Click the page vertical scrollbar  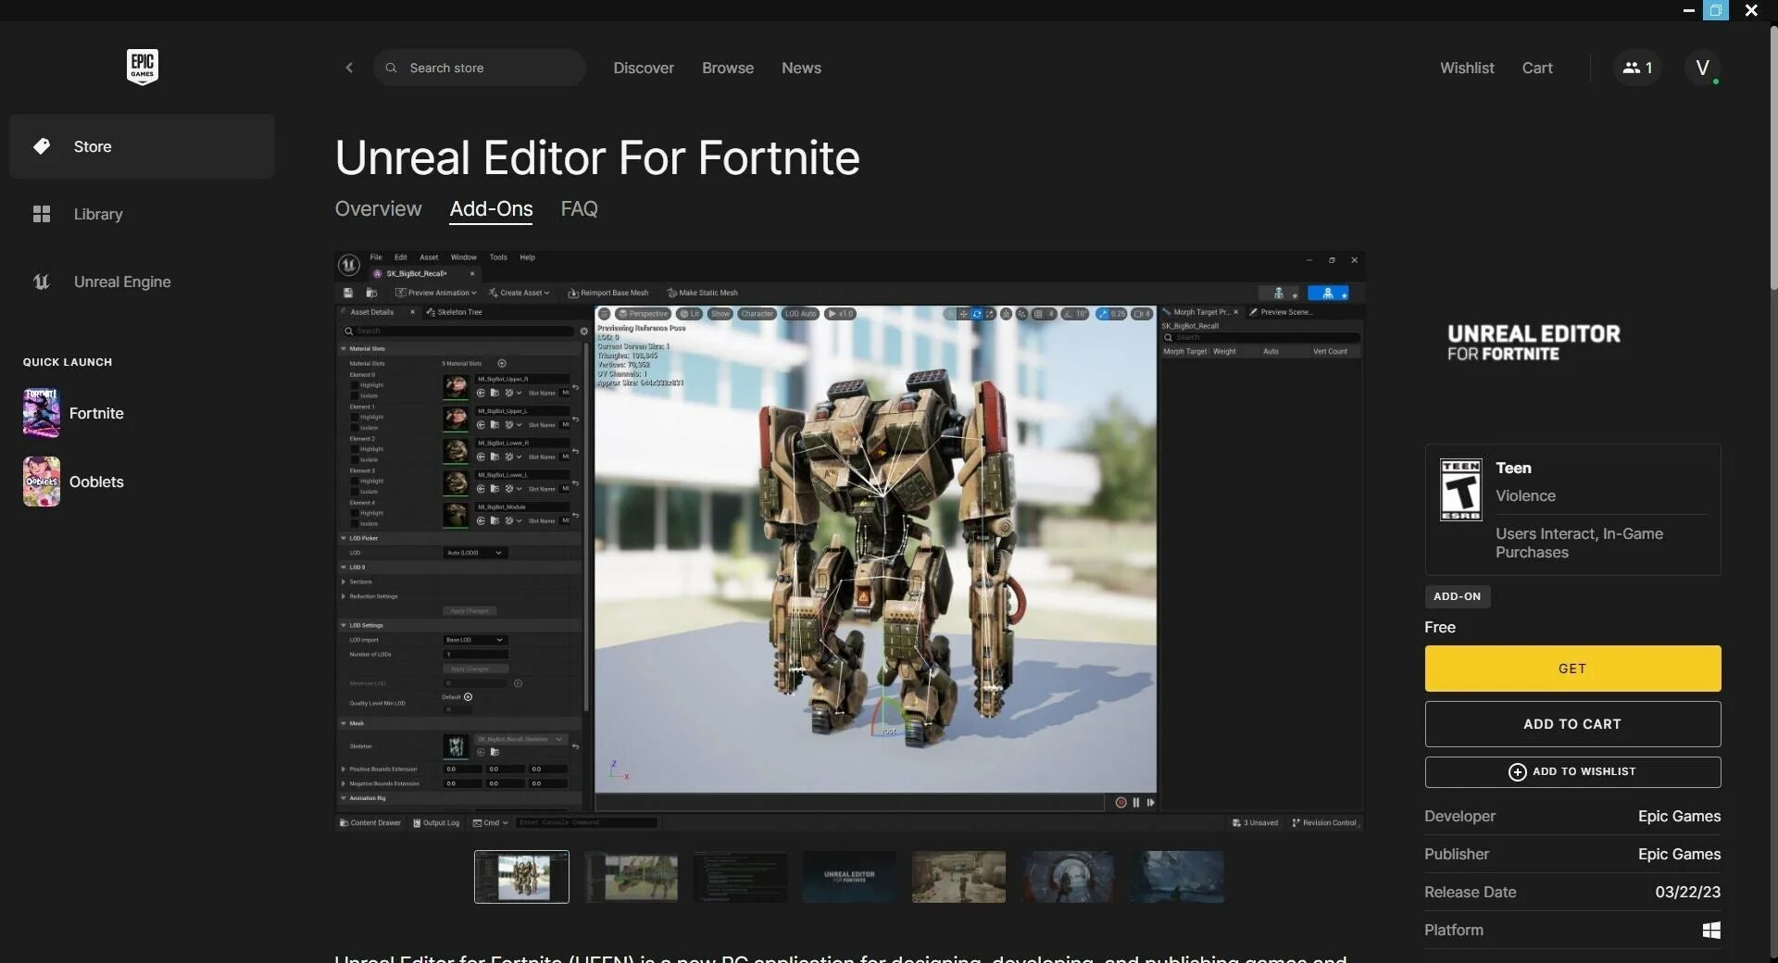pyautogui.click(x=1773, y=157)
